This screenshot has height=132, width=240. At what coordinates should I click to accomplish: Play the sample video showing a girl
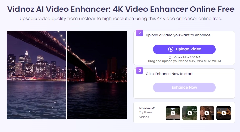click(x=207, y=113)
